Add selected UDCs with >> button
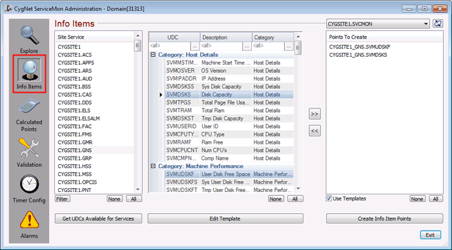 (314, 114)
